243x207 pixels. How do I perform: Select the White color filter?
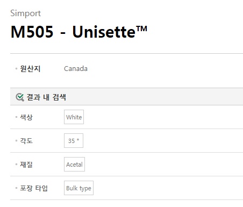[74, 117]
